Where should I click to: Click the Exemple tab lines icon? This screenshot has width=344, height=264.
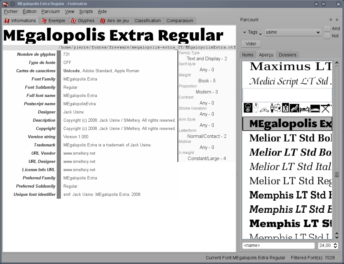[x=44, y=21]
